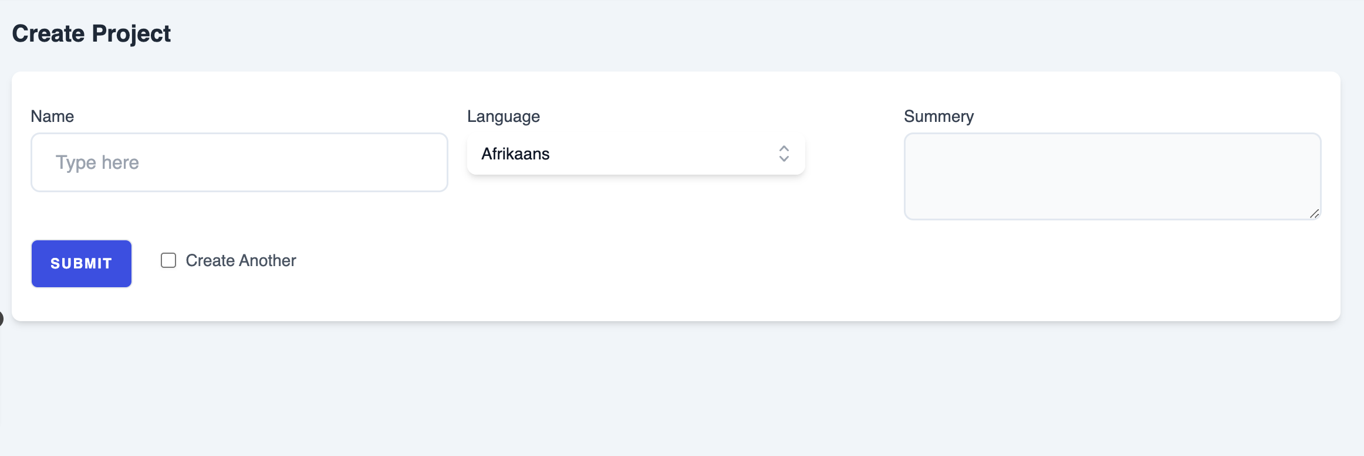Click the Language field label
Screen dimensions: 1364x456
504,116
